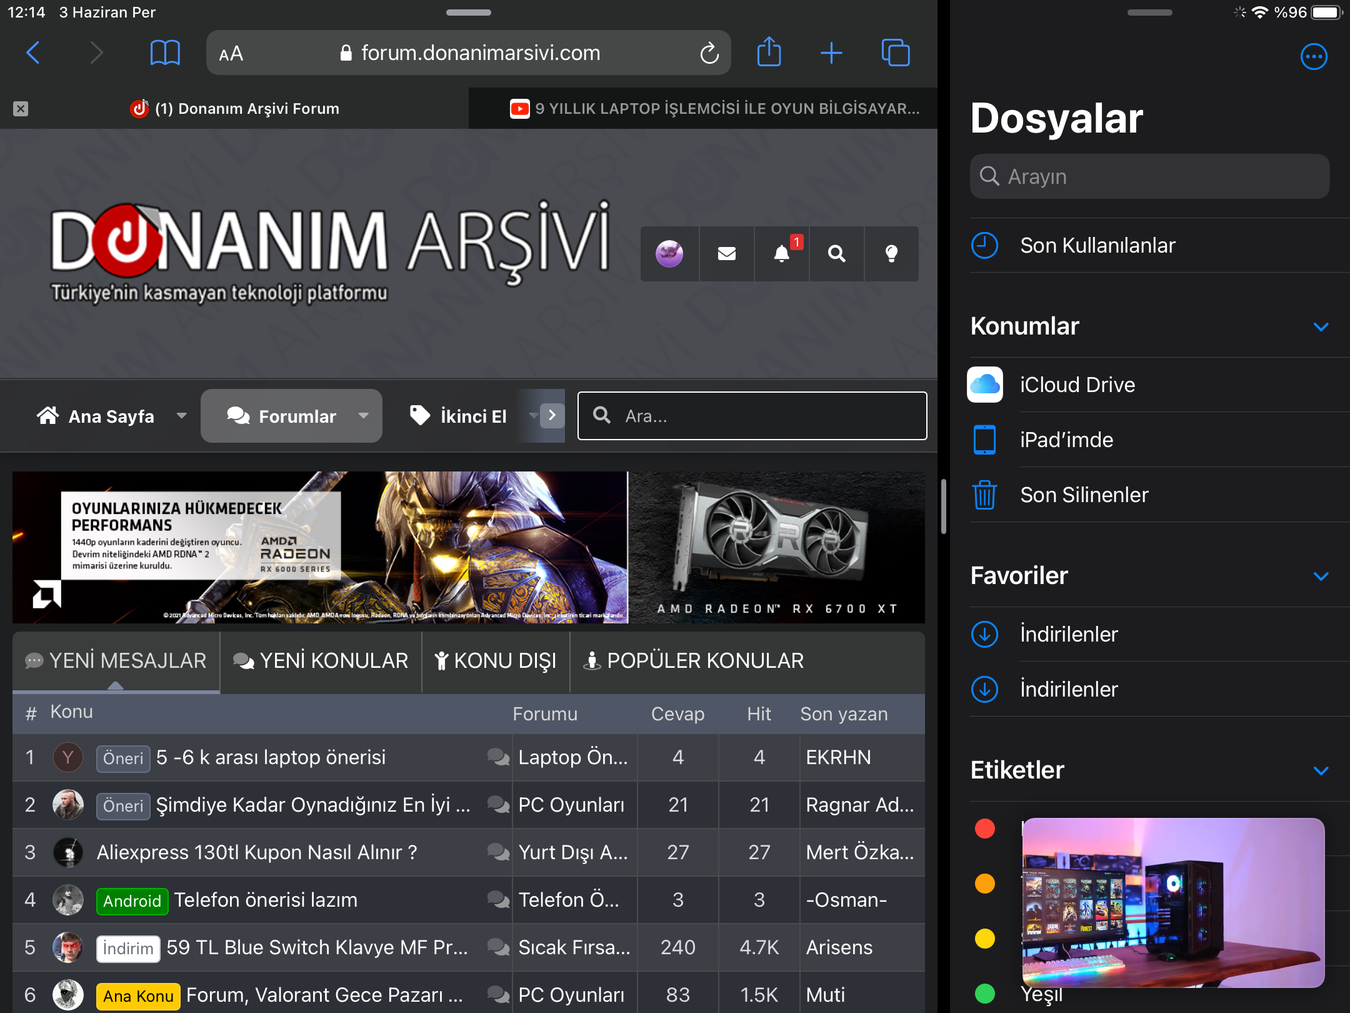The width and height of the screenshot is (1350, 1013).
Task: Reload the forum page
Action: tap(709, 53)
